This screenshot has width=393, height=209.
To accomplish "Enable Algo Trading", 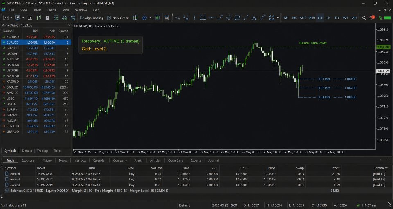I will tap(91, 18).
